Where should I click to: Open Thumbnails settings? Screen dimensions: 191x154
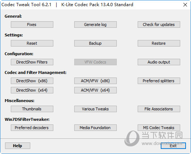[32, 109]
